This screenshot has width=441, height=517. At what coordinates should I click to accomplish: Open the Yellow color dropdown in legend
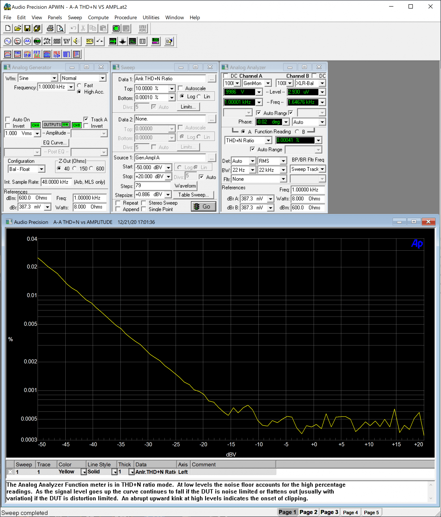(x=84, y=472)
